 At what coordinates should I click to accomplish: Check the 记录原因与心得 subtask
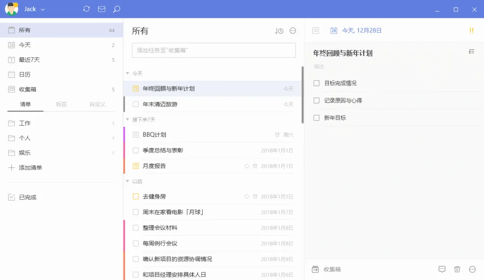316,101
